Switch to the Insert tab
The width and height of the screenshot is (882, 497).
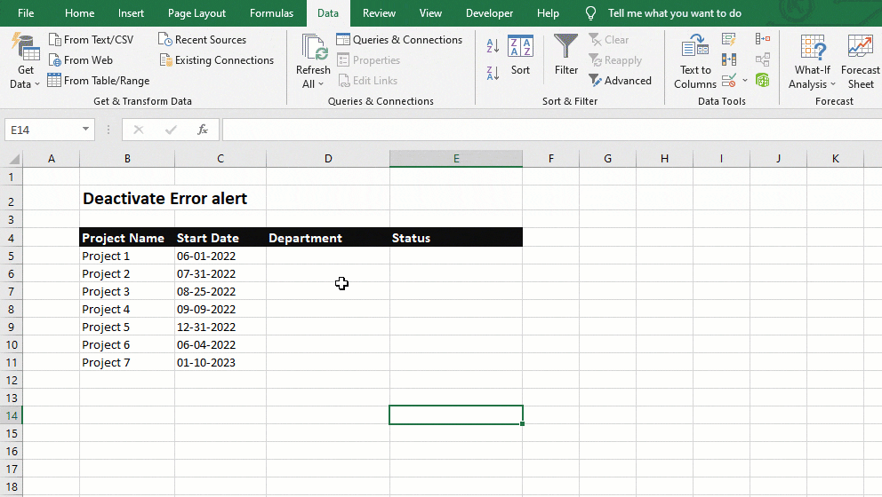[131, 13]
